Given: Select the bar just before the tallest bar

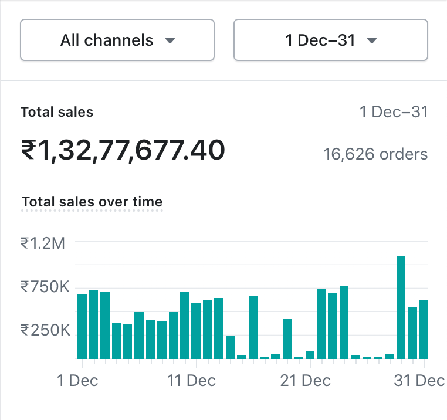Looking at the screenshot, I should pyautogui.click(x=390, y=356).
